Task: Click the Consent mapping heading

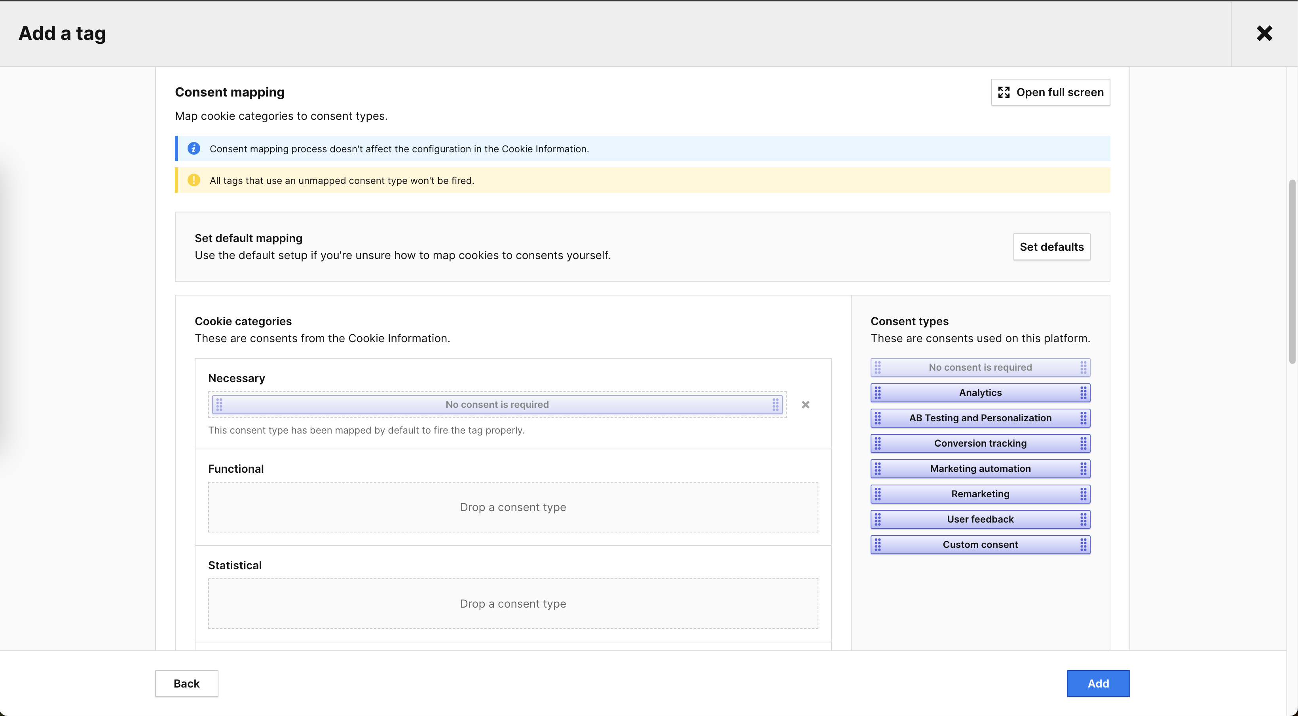Action: pyautogui.click(x=229, y=92)
